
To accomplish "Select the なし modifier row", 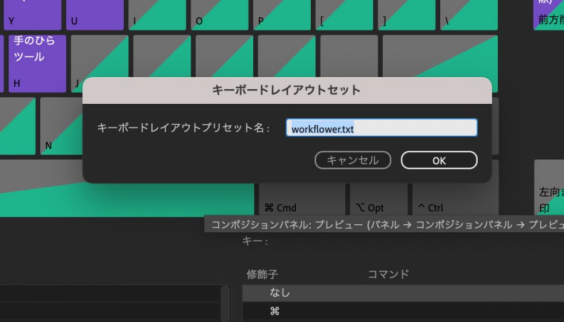I will (403, 293).
